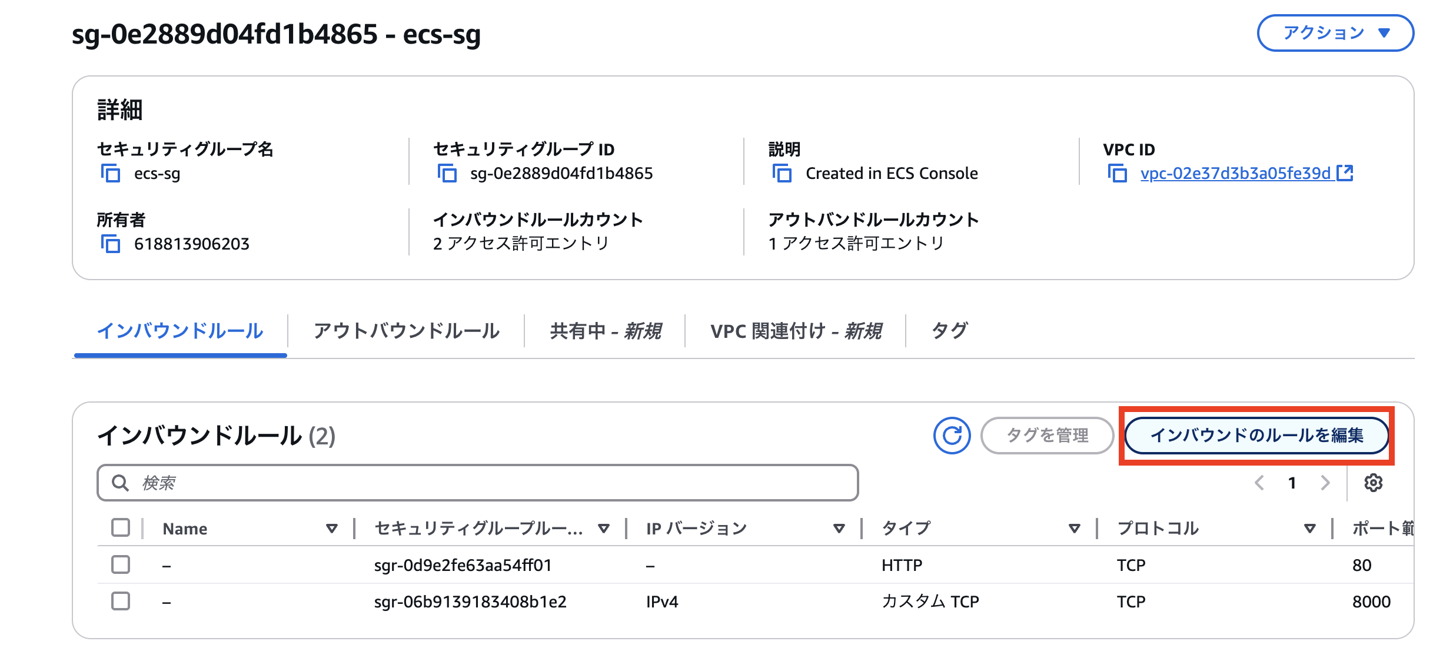Check the custom TCP 8000 rule row
The image size is (1443, 651).
tap(121, 602)
